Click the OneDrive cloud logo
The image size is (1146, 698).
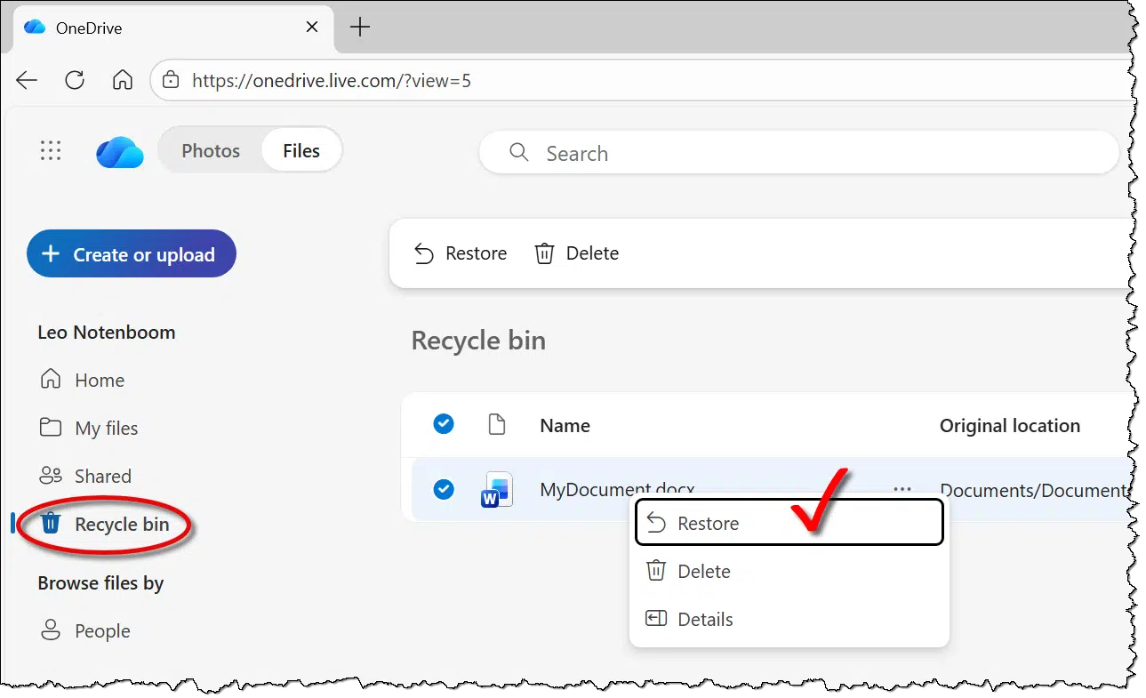[x=120, y=152]
